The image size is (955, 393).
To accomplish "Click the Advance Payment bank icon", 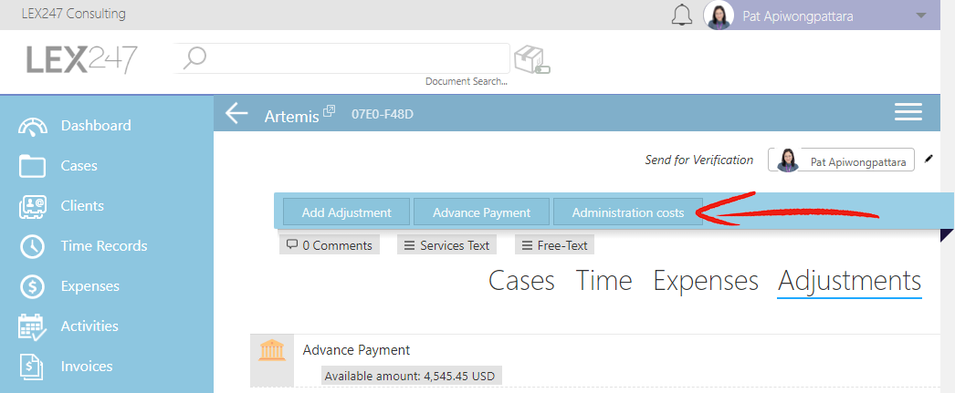I will 272,351.
